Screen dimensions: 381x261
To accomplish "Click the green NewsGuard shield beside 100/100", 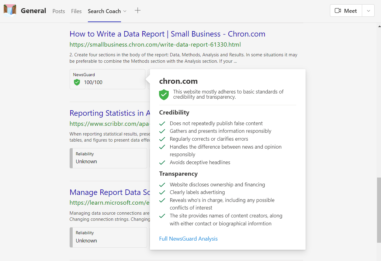I will (77, 82).
